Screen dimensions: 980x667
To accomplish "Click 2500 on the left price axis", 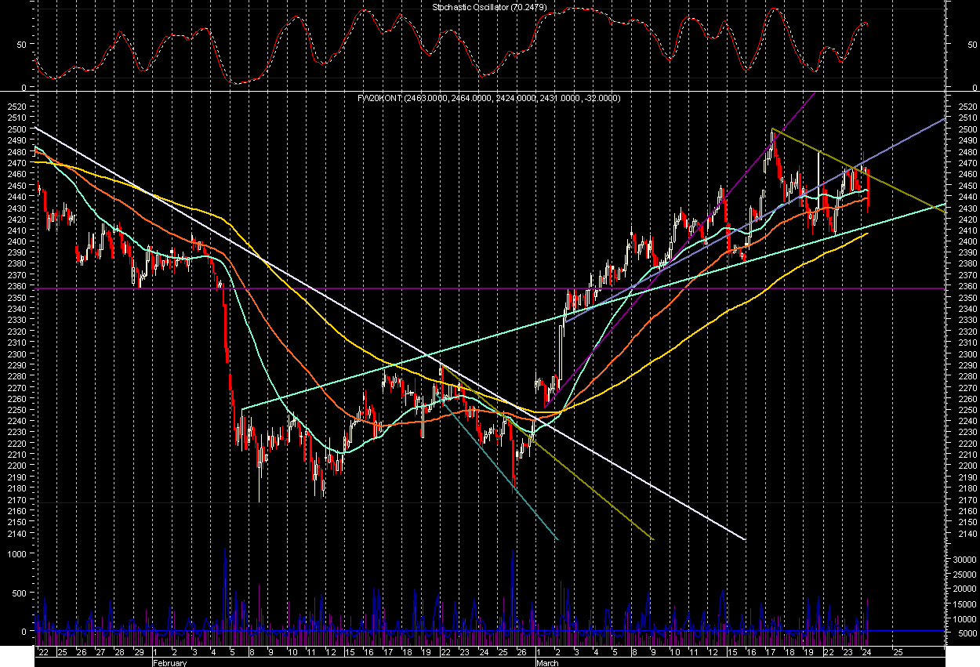I will click(16, 129).
